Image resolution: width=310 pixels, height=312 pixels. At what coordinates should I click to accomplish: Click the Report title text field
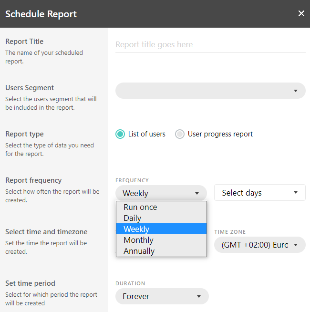point(210,45)
